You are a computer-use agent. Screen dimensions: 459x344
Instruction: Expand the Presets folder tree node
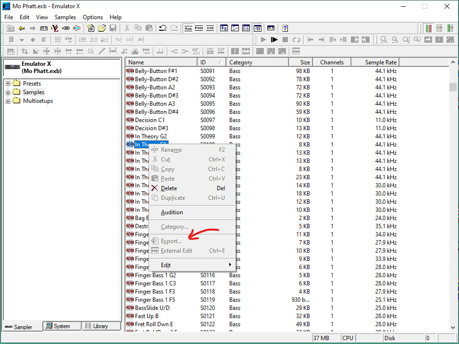pos(8,84)
